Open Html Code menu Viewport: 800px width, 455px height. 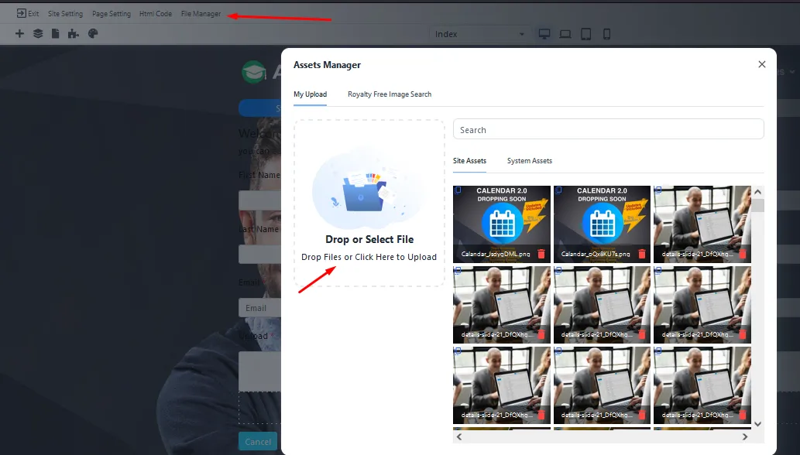click(x=156, y=14)
